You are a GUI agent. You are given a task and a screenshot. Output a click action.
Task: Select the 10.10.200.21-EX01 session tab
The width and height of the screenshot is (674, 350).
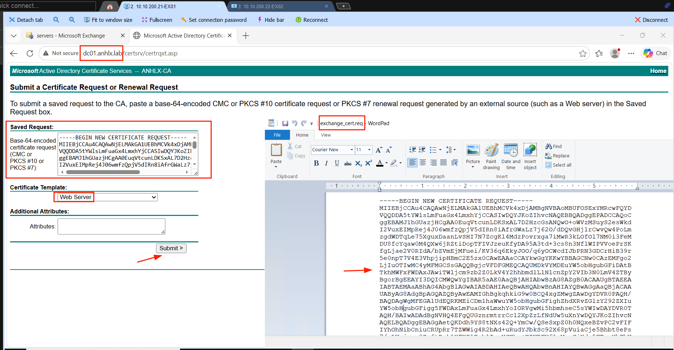tap(172, 6)
